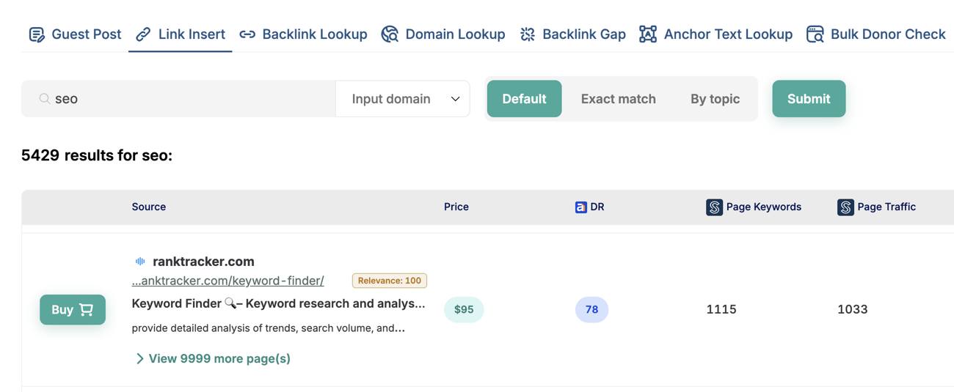Click the DR 78 badge
Screen dimensions: 954x392
[x=591, y=310]
